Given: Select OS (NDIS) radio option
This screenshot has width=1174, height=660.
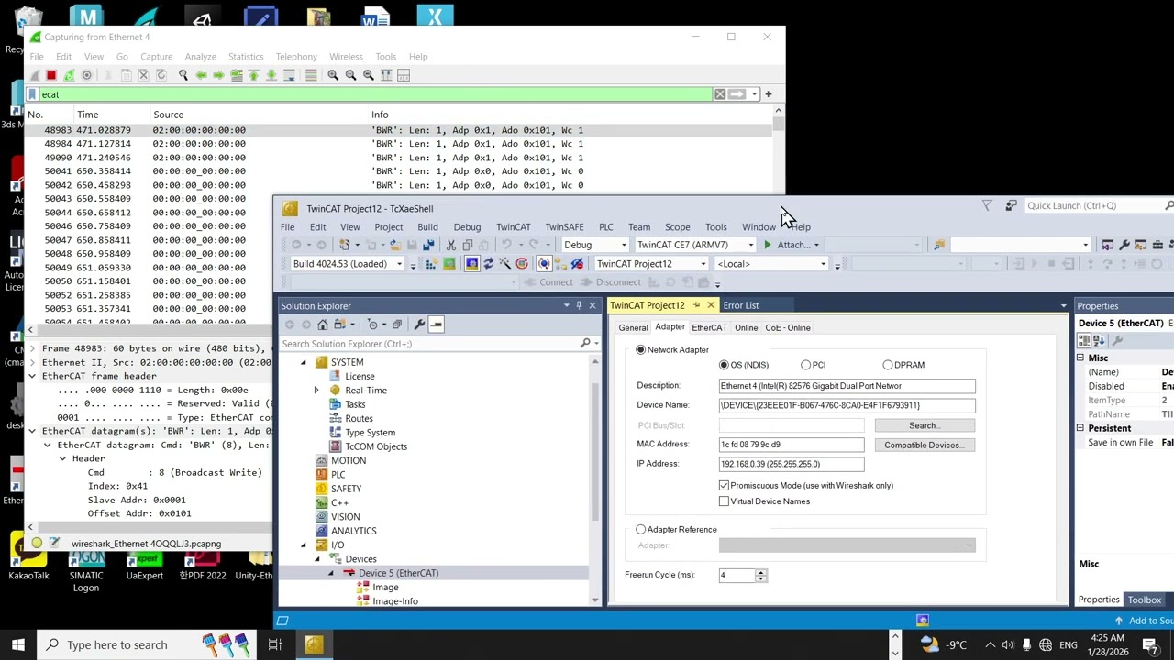Looking at the screenshot, I should coord(725,365).
